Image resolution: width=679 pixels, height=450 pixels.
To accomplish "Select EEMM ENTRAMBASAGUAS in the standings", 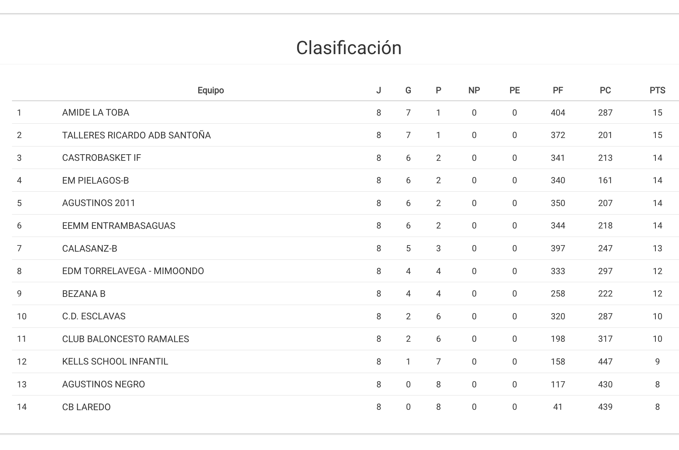I will [x=119, y=226].
